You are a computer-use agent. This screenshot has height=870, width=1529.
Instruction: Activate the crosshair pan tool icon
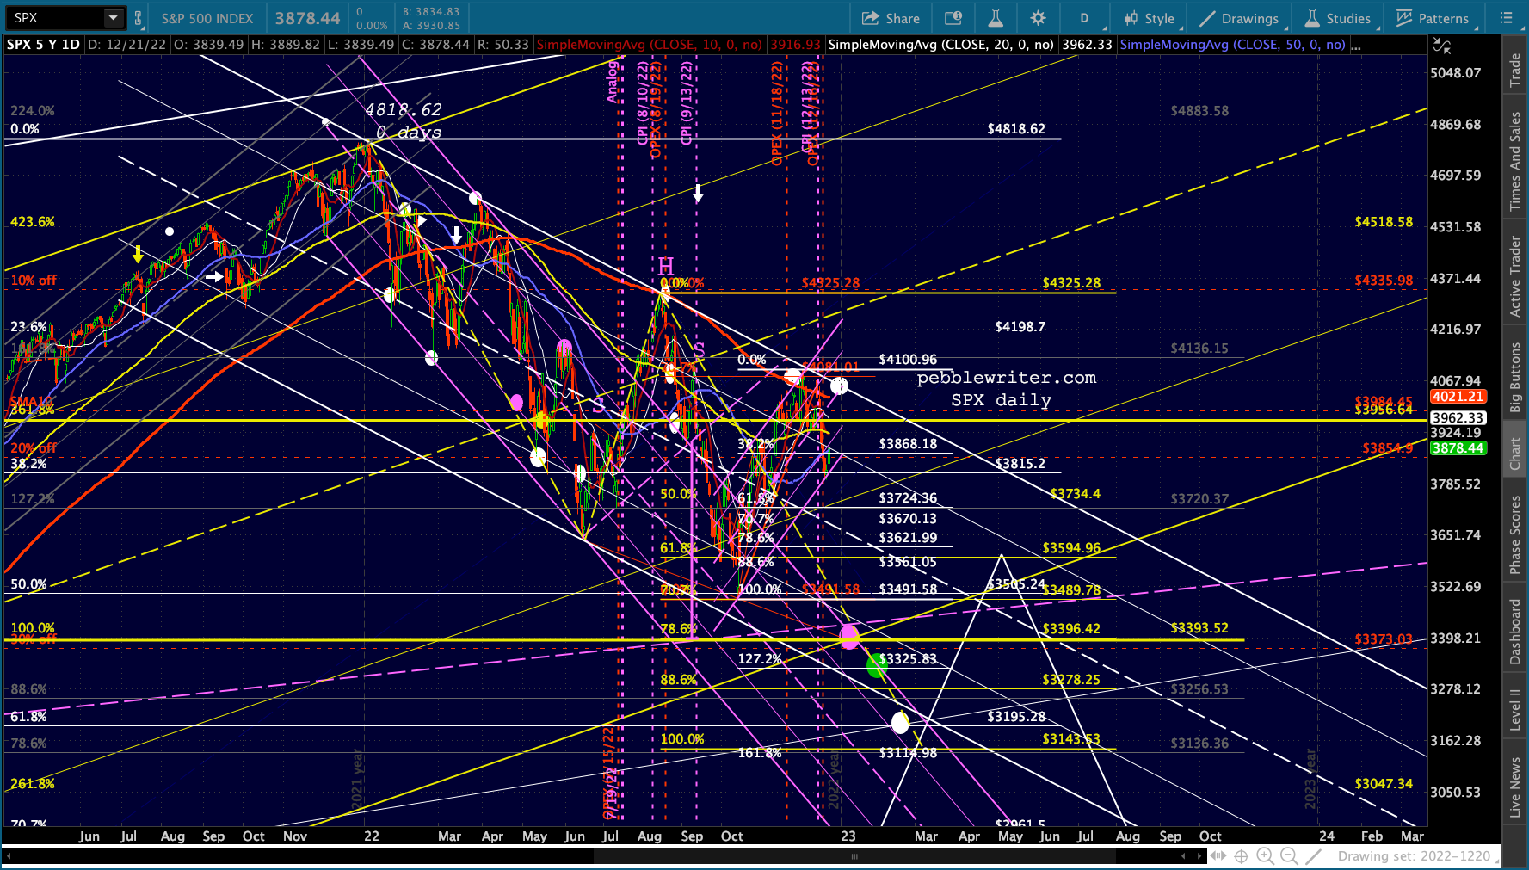coord(1241,856)
